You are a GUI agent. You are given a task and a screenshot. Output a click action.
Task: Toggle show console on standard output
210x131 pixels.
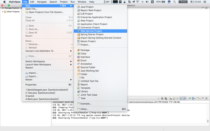[181, 99]
